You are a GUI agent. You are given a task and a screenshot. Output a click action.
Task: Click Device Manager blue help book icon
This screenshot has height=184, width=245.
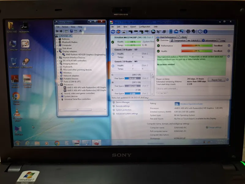coord(71,31)
